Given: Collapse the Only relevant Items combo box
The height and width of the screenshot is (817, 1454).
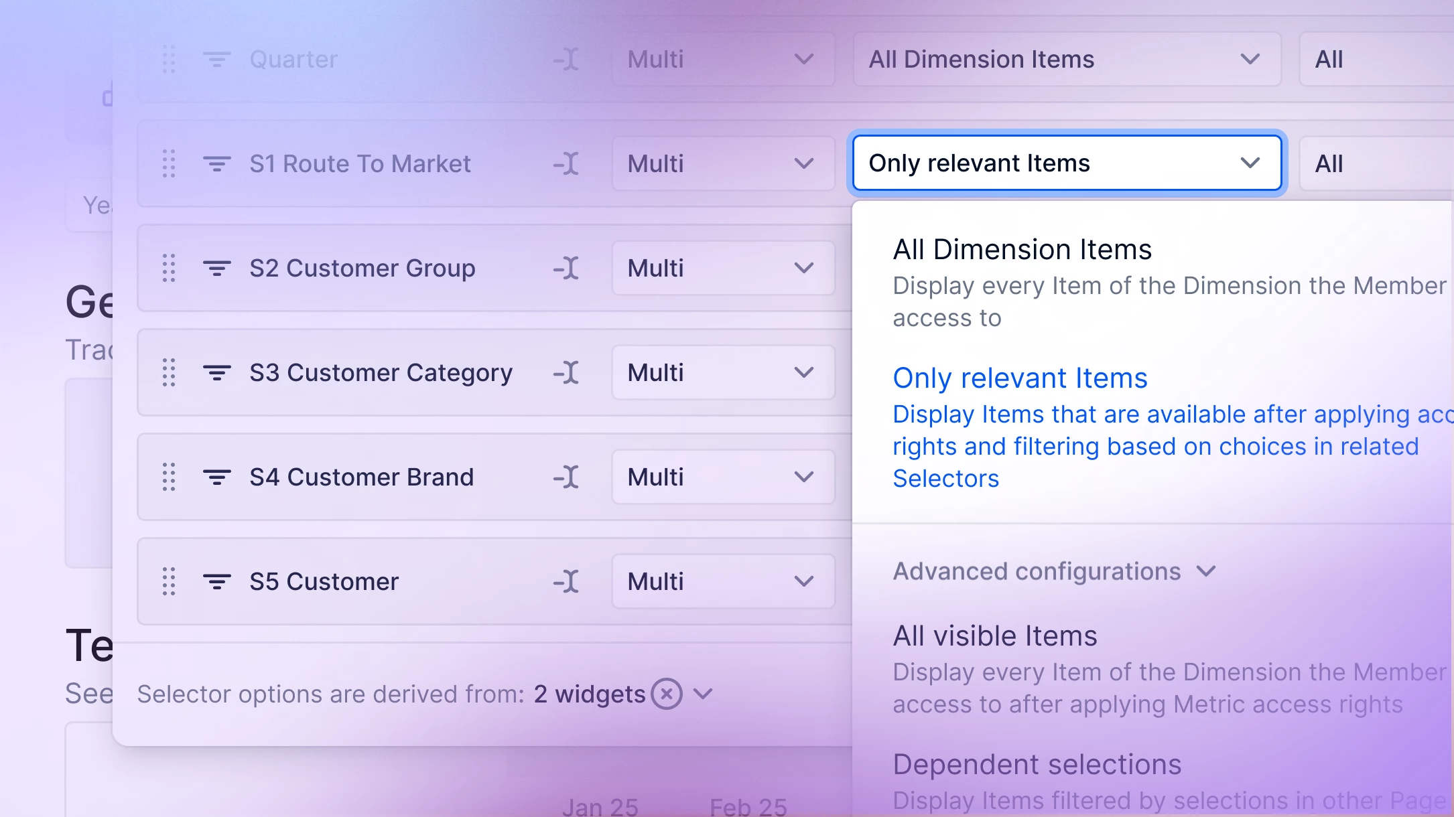Looking at the screenshot, I should tap(1067, 163).
